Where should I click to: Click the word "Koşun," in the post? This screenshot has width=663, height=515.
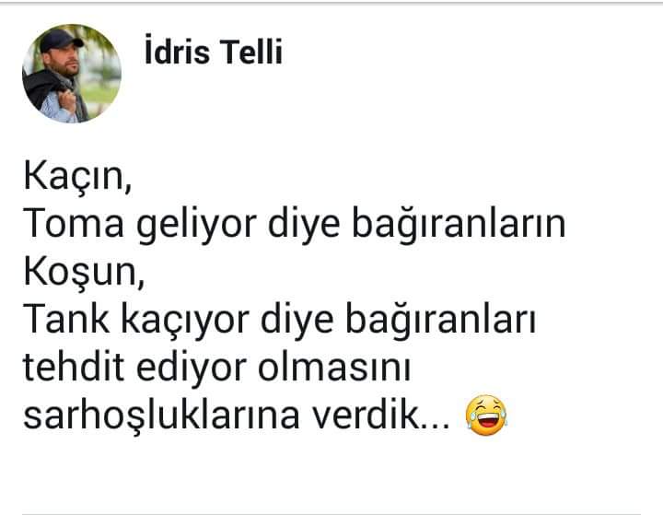coord(84,273)
